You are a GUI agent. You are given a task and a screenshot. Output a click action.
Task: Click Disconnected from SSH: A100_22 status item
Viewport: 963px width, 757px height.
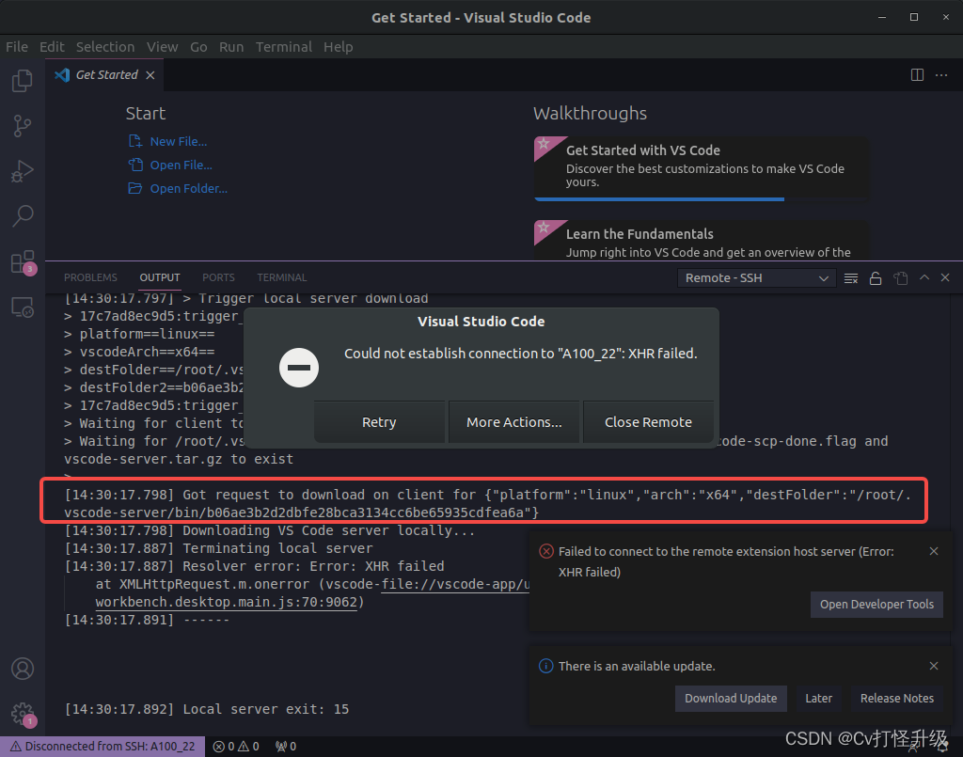pos(102,747)
